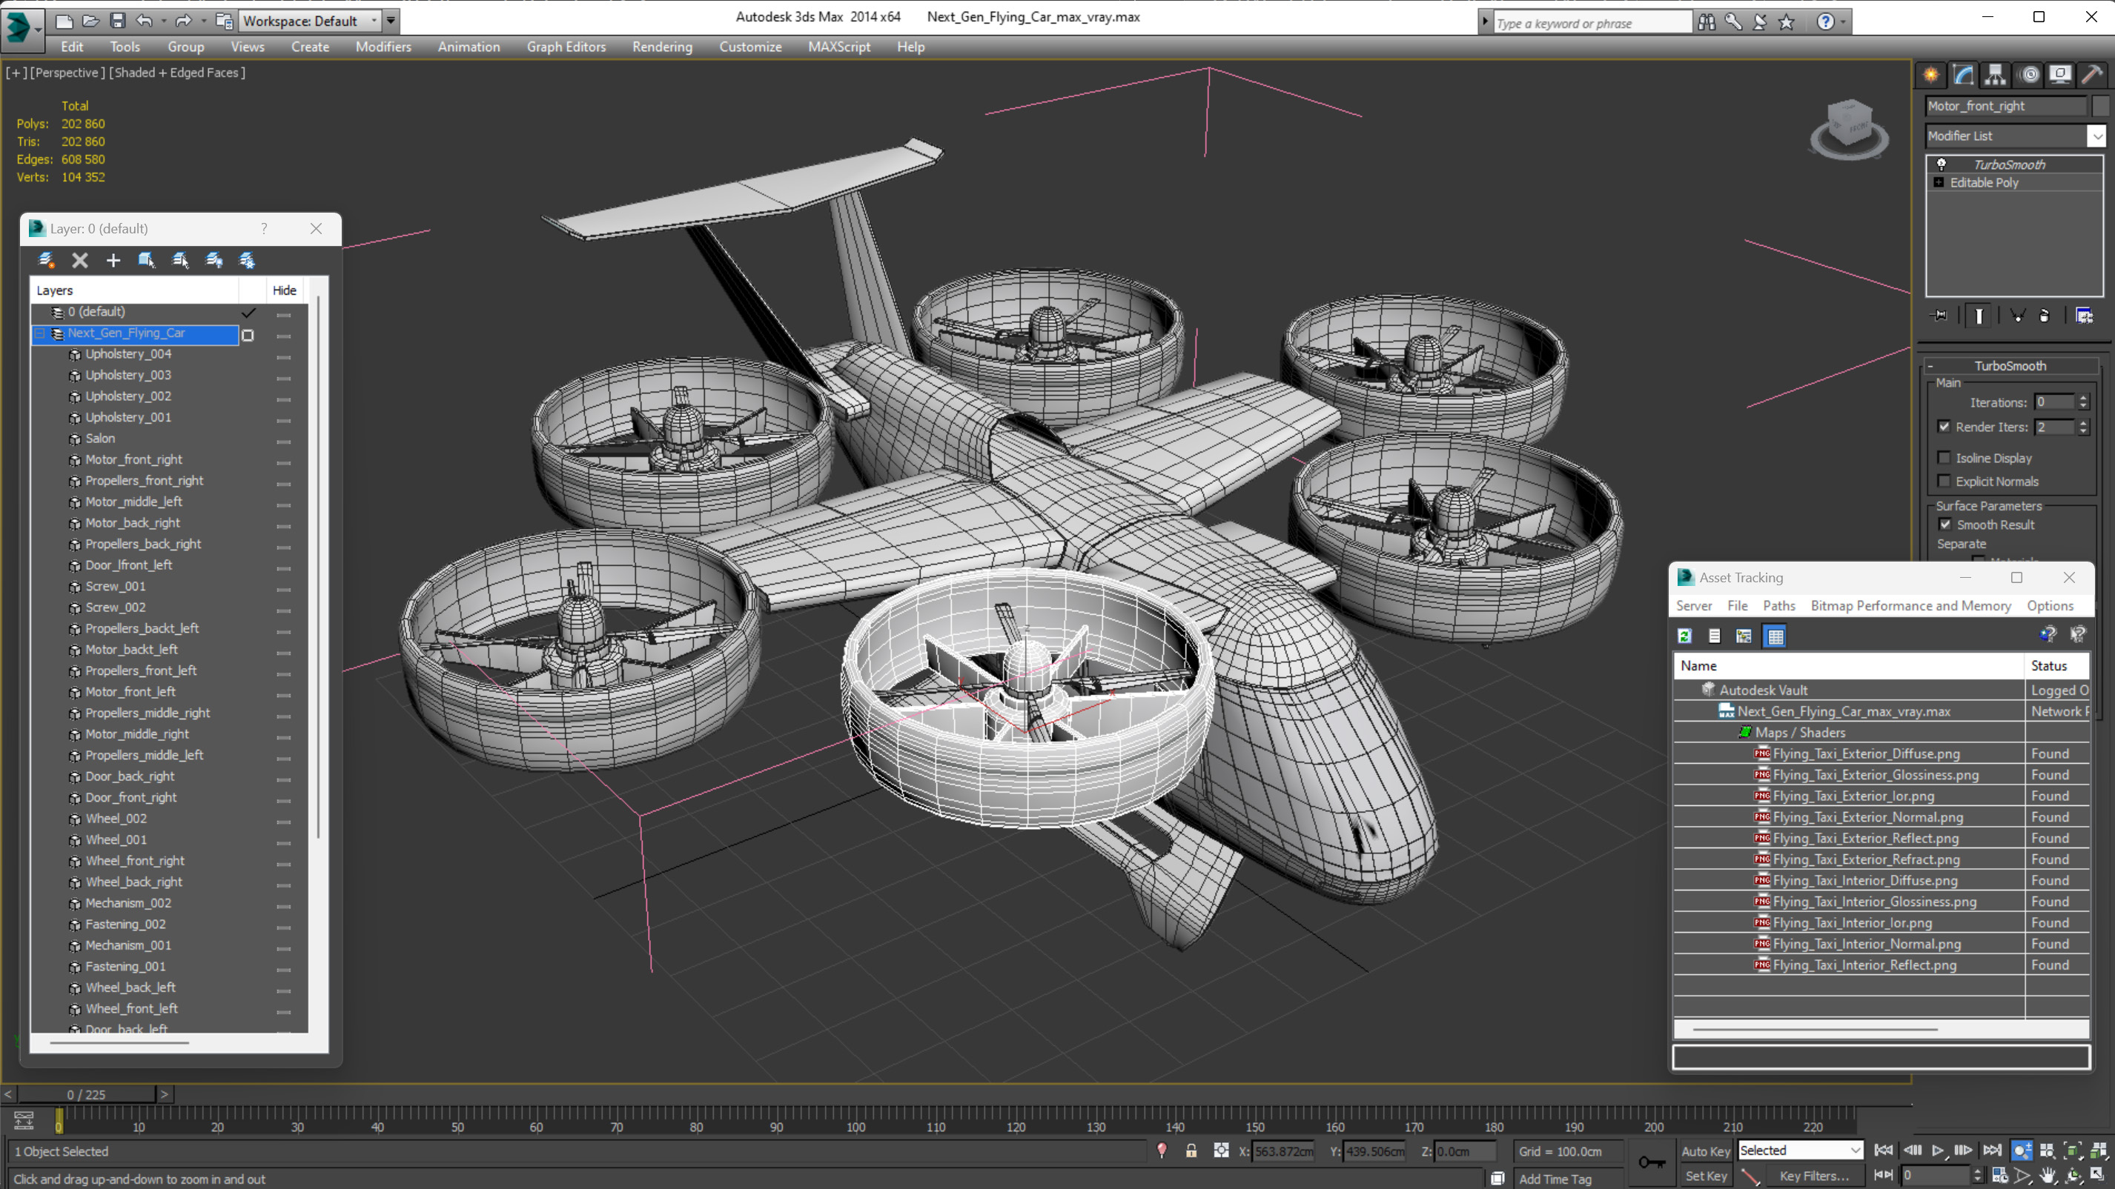The width and height of the screenshot is (2115, 1189).
Task: Click the Open File folder icon
Action: click(x=91, y=21)
